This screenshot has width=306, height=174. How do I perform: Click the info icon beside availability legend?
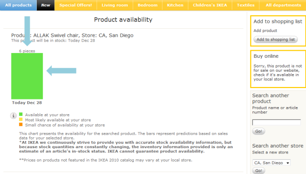[x=13, y=116]
